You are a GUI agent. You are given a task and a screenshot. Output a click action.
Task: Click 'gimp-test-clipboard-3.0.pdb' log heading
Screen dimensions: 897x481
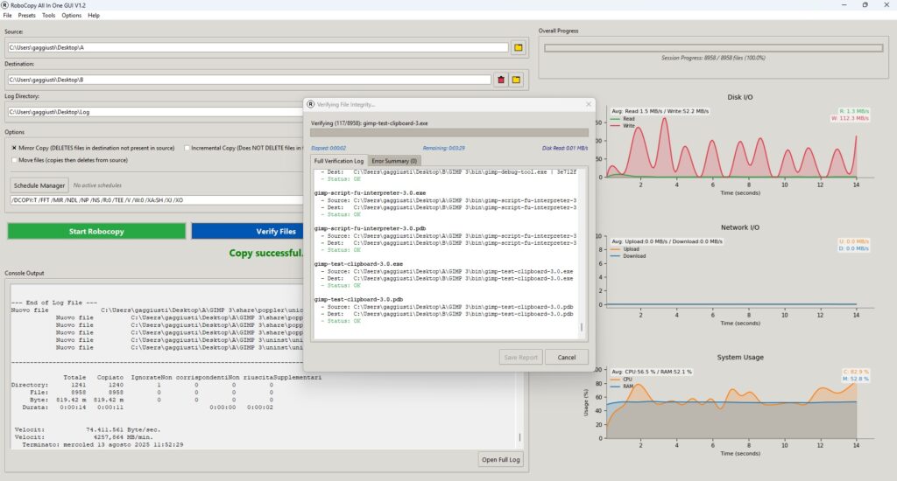pos(358,299)
